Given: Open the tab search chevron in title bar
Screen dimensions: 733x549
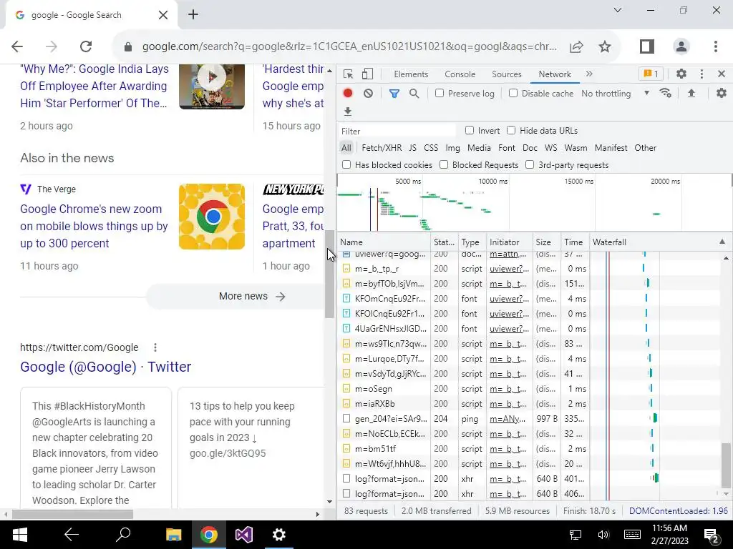Looking at the screenshot, I should click(x=618, y=10).
